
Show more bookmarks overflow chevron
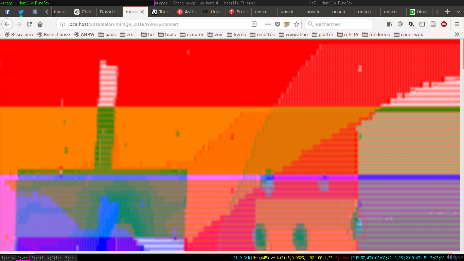pyautogui.click(x=457, y=34)
